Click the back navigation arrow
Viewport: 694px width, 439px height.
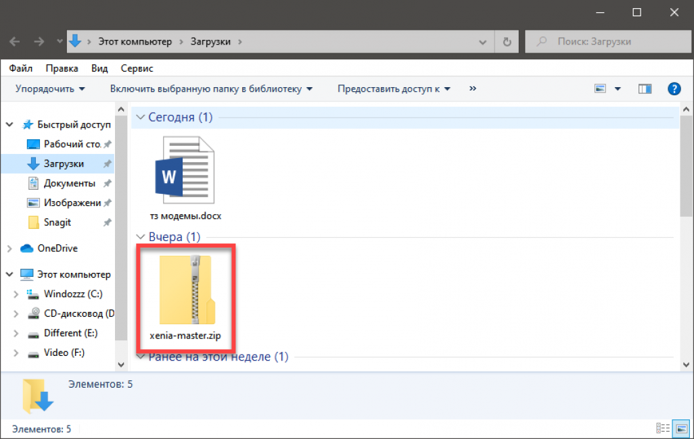tap(15, 42)
